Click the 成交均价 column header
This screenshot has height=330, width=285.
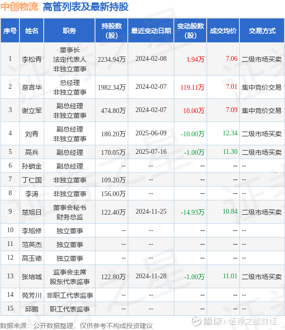(223, 31)
